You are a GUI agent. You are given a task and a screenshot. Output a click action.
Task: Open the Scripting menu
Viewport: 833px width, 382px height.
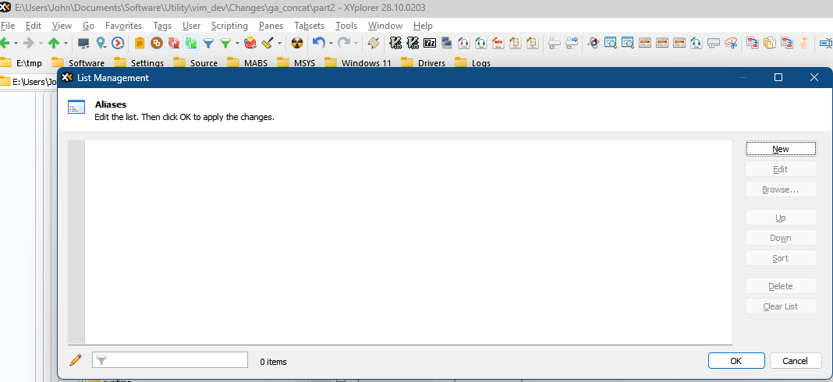point(229,26)
